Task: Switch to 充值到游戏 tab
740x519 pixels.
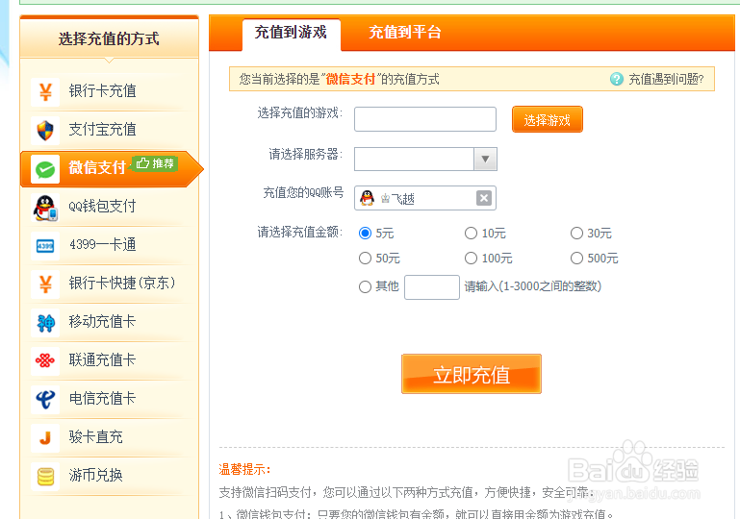Action: [291, 33]
